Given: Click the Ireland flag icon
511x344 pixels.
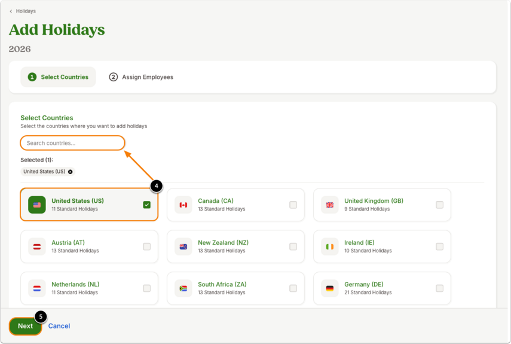Looking at the screenshot, I should [330, 246].
